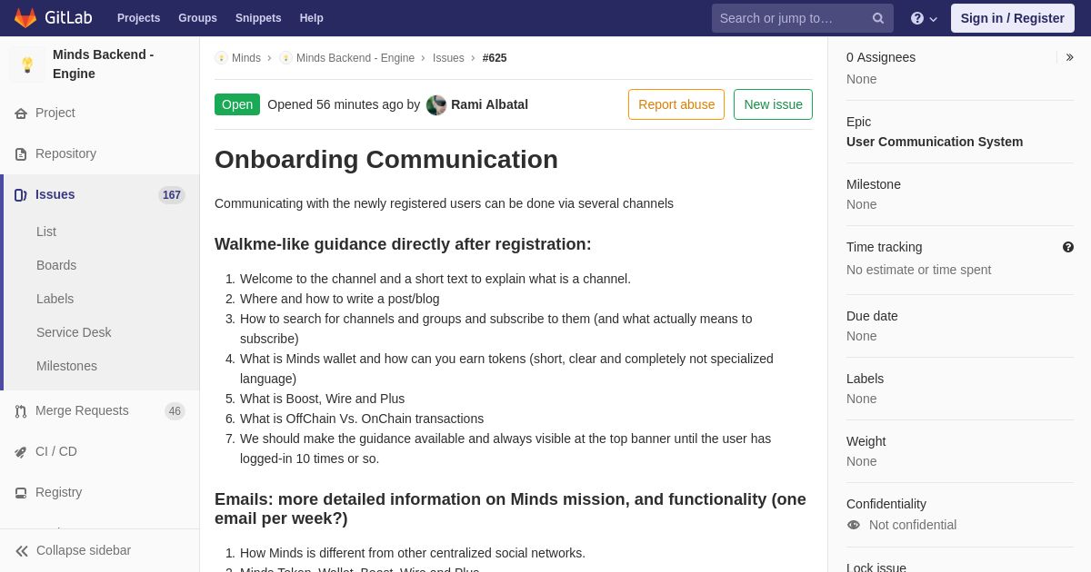Click Minds Backend - Engine breadcrumb link

tap(355, 58)
